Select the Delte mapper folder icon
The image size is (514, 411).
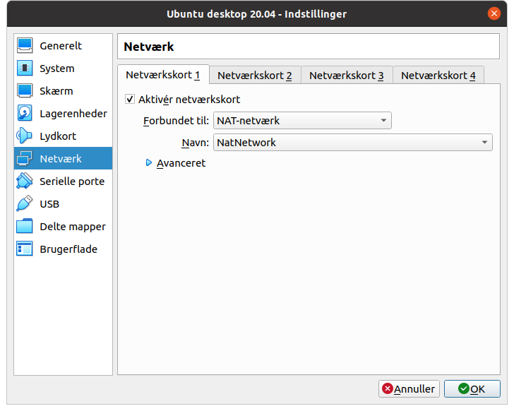[x=25, y=227]
